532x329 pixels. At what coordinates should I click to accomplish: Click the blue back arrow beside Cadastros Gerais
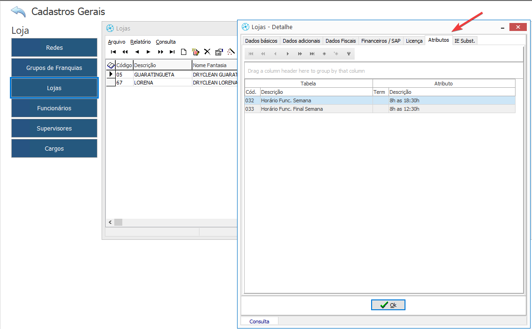[18, 12]
